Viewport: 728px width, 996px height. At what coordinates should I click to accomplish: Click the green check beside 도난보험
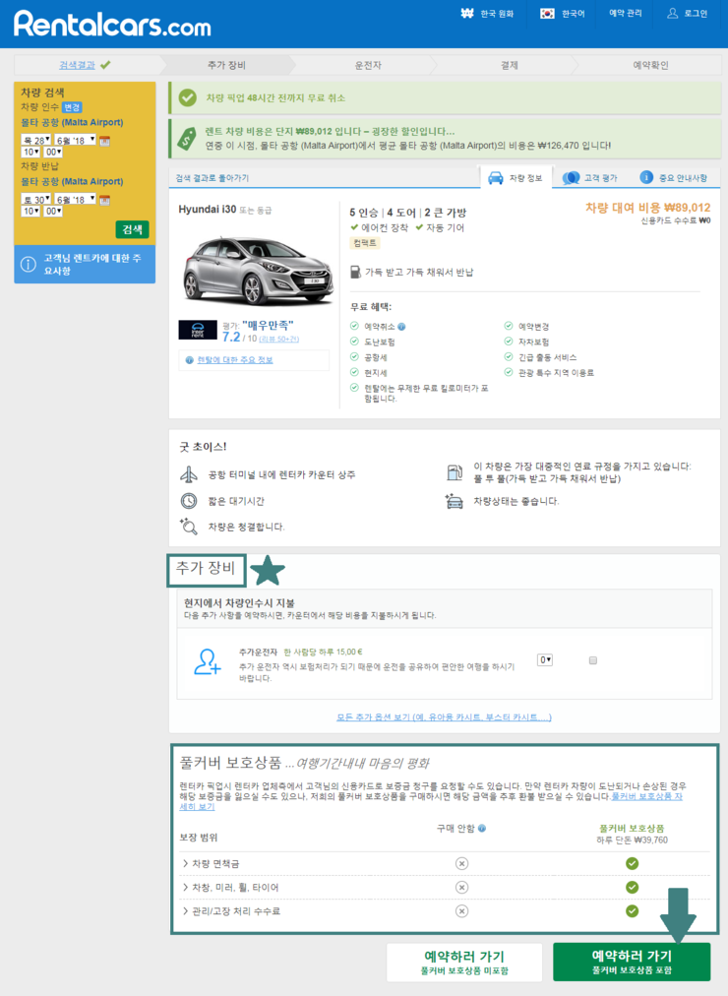354,342
